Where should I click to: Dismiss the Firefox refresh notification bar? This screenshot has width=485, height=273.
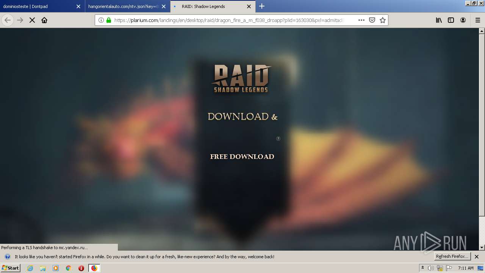(477, 257)
